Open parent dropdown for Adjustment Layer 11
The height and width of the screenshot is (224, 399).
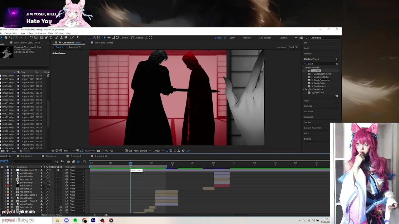77,170
